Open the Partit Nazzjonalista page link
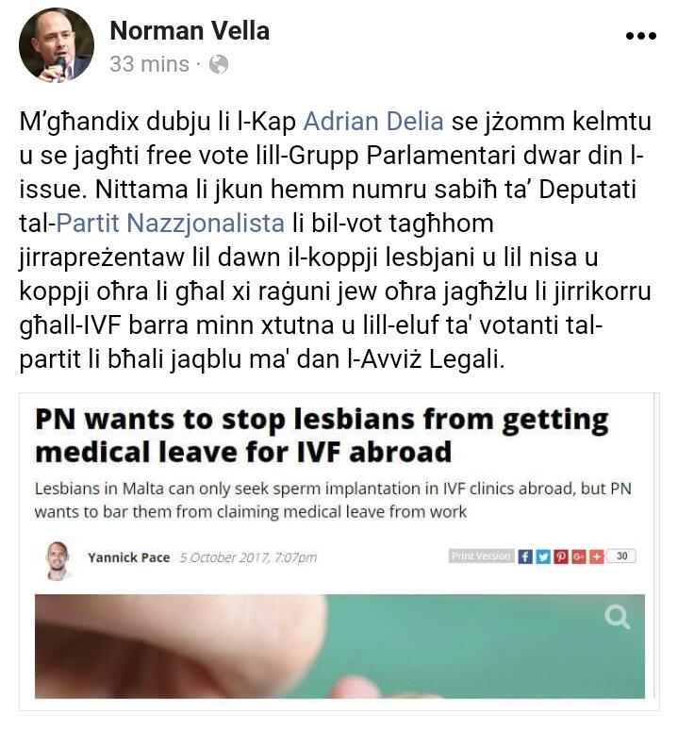This screenshot has width=678, height=732. tap(171, 224)
